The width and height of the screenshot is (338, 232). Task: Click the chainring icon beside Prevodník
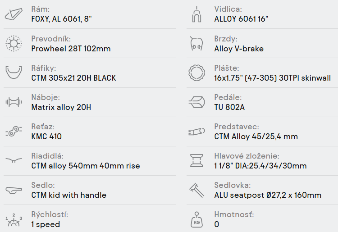point(14,44)
